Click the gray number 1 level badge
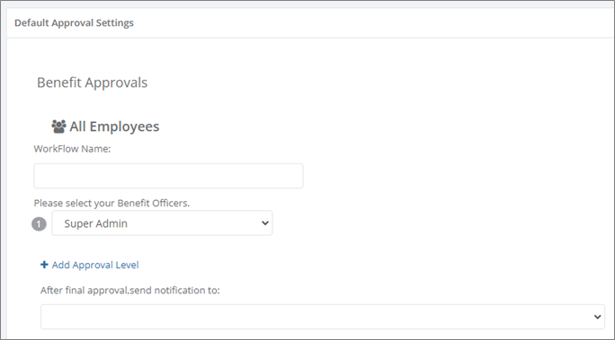 (39, 224)
